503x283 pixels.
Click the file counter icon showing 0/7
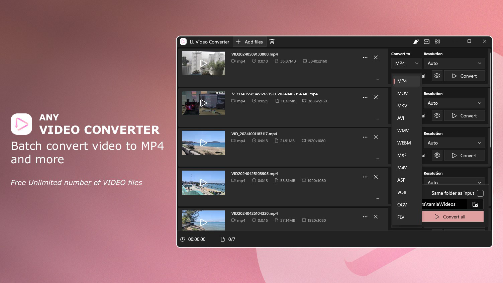click(222, 239)
